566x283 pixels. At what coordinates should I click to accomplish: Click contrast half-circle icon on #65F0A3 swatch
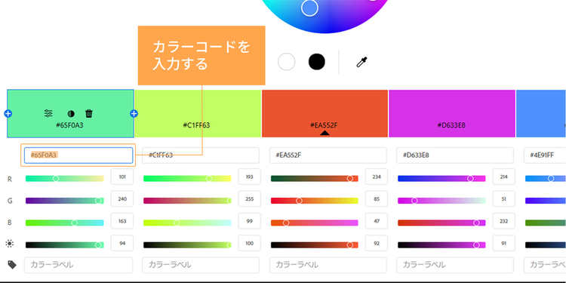click(x=71, y=114)
